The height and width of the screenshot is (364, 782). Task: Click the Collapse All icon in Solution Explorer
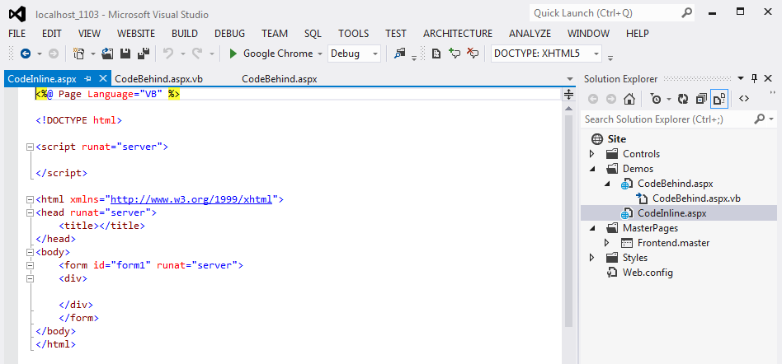[701, 99]
